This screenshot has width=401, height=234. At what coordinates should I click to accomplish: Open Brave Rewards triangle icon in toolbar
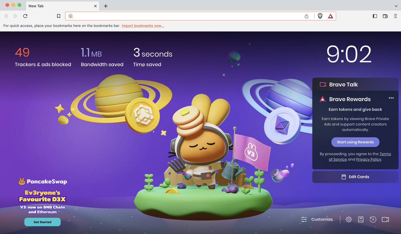click(331, 16)
